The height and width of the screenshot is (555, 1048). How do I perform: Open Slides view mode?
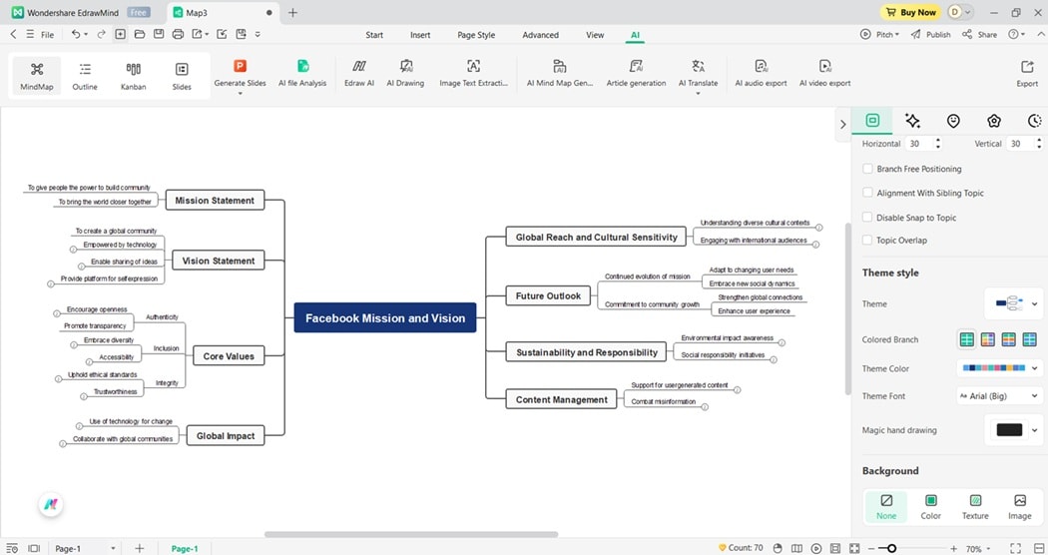point(182,76)
